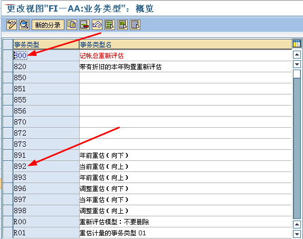Open the details magnifier icon
The height and width of the screenshot is (239, 303).
coord(24,25)
